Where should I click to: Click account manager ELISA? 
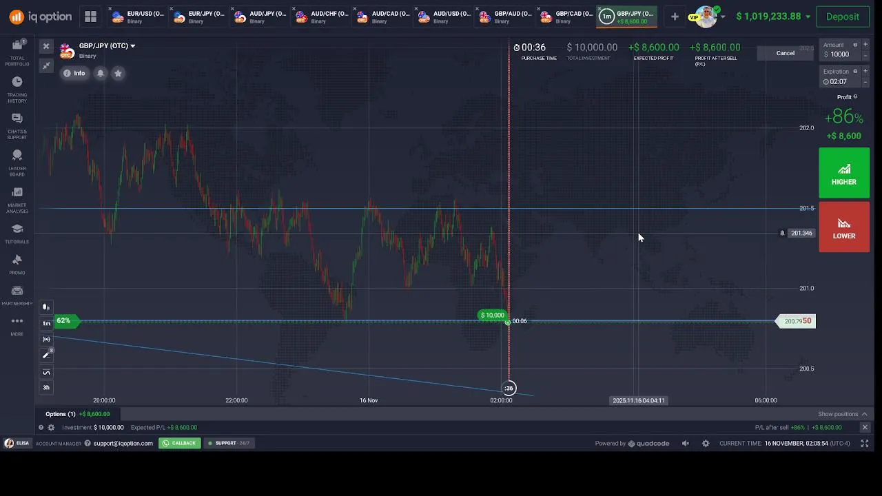[x=17, y=443]
